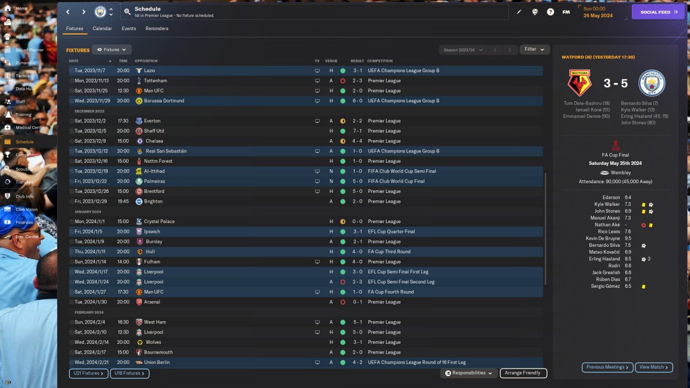Click the search magnifier icon
Viewport: 690px width, 388px height.
click(127, 11)
